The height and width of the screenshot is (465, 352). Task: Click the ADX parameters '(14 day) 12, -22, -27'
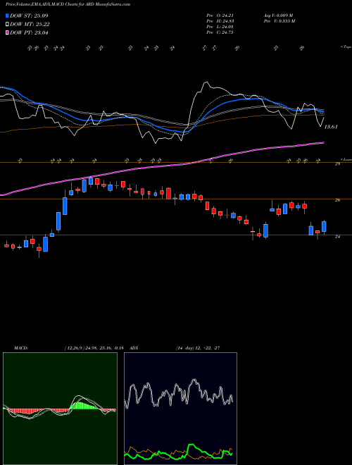[x=198, y=348]
